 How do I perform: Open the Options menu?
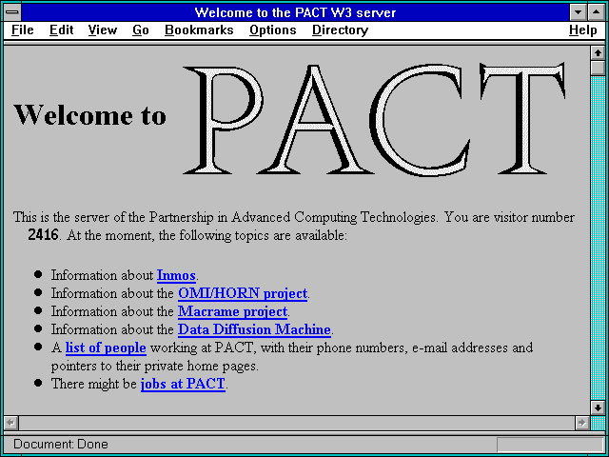(x=273, y=30)
